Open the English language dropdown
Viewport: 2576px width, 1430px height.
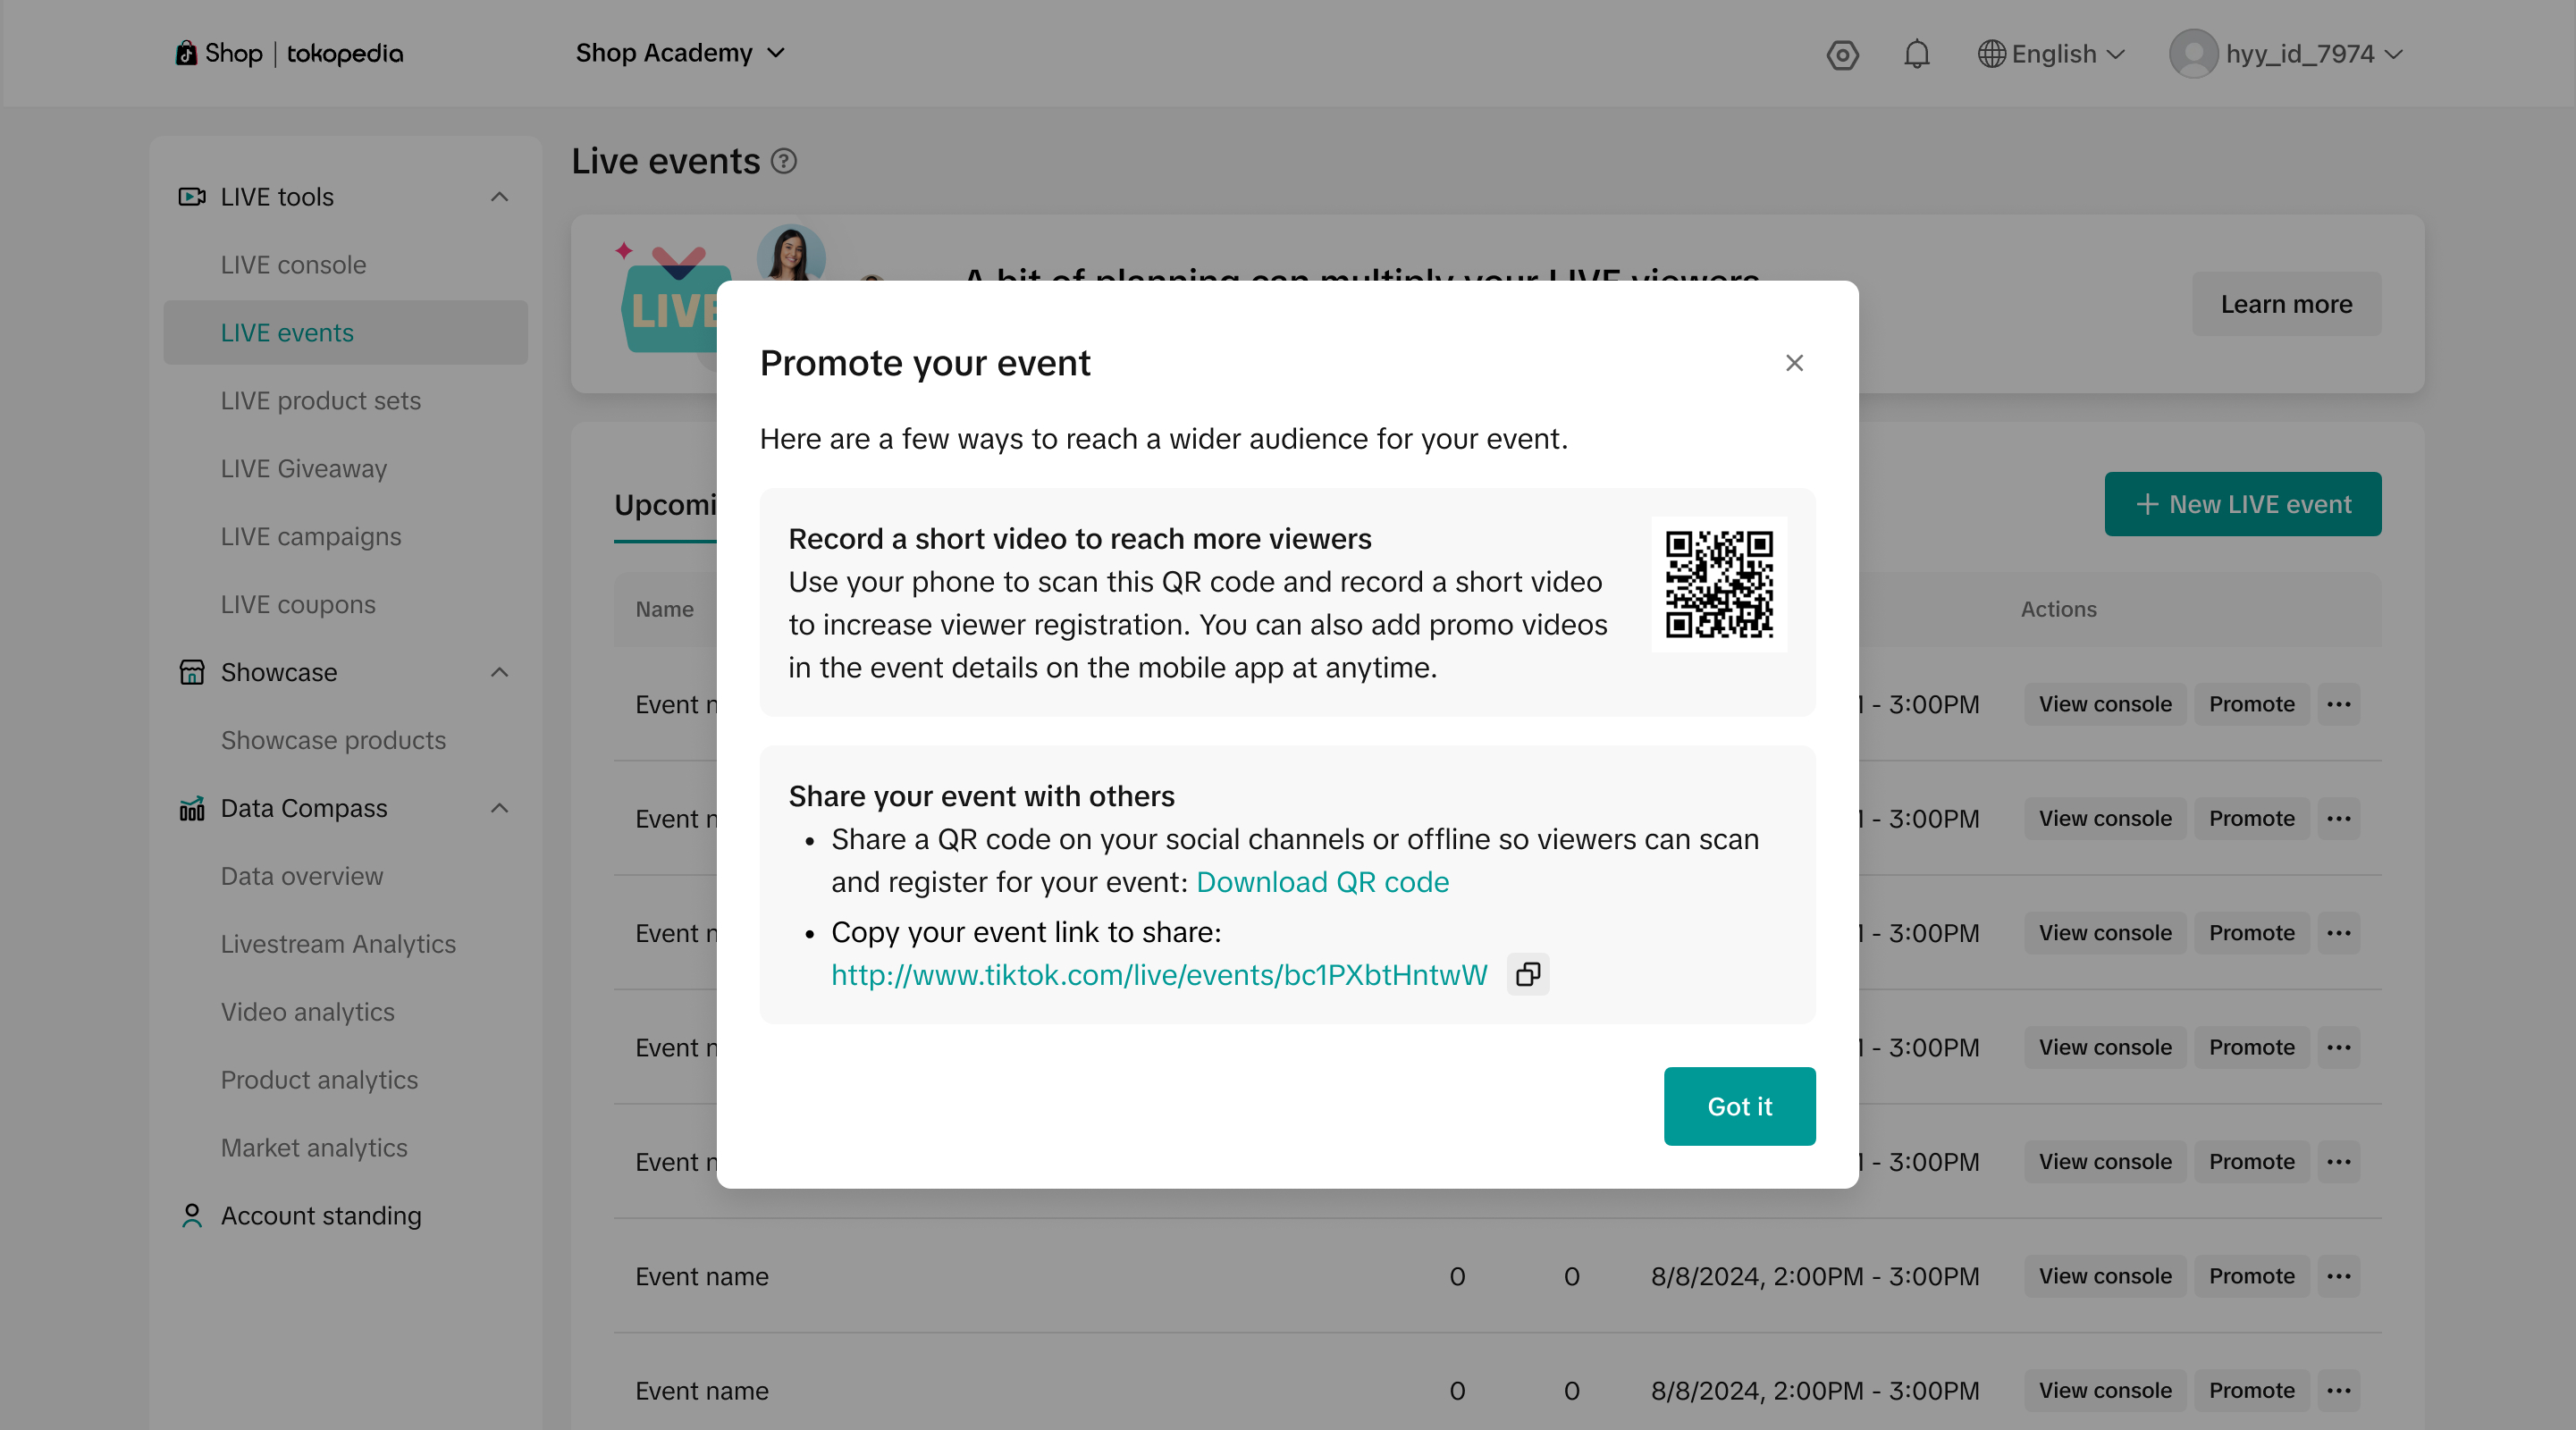click(2051, 54)
